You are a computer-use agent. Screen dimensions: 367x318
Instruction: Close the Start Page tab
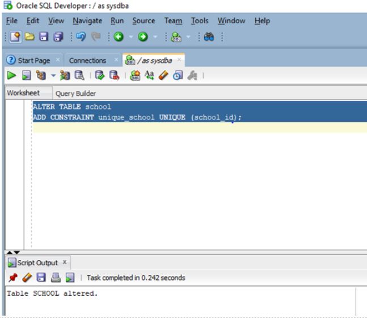click(x=58, y=60)
